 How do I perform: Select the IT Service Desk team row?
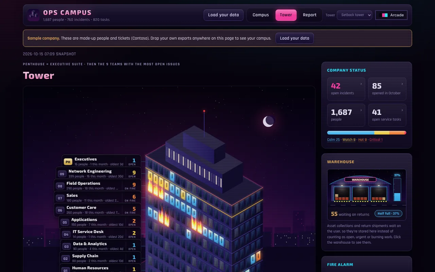click(101, 234)
